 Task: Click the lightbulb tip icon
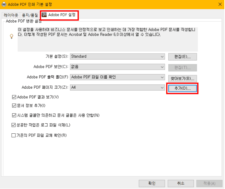(12, 36)
